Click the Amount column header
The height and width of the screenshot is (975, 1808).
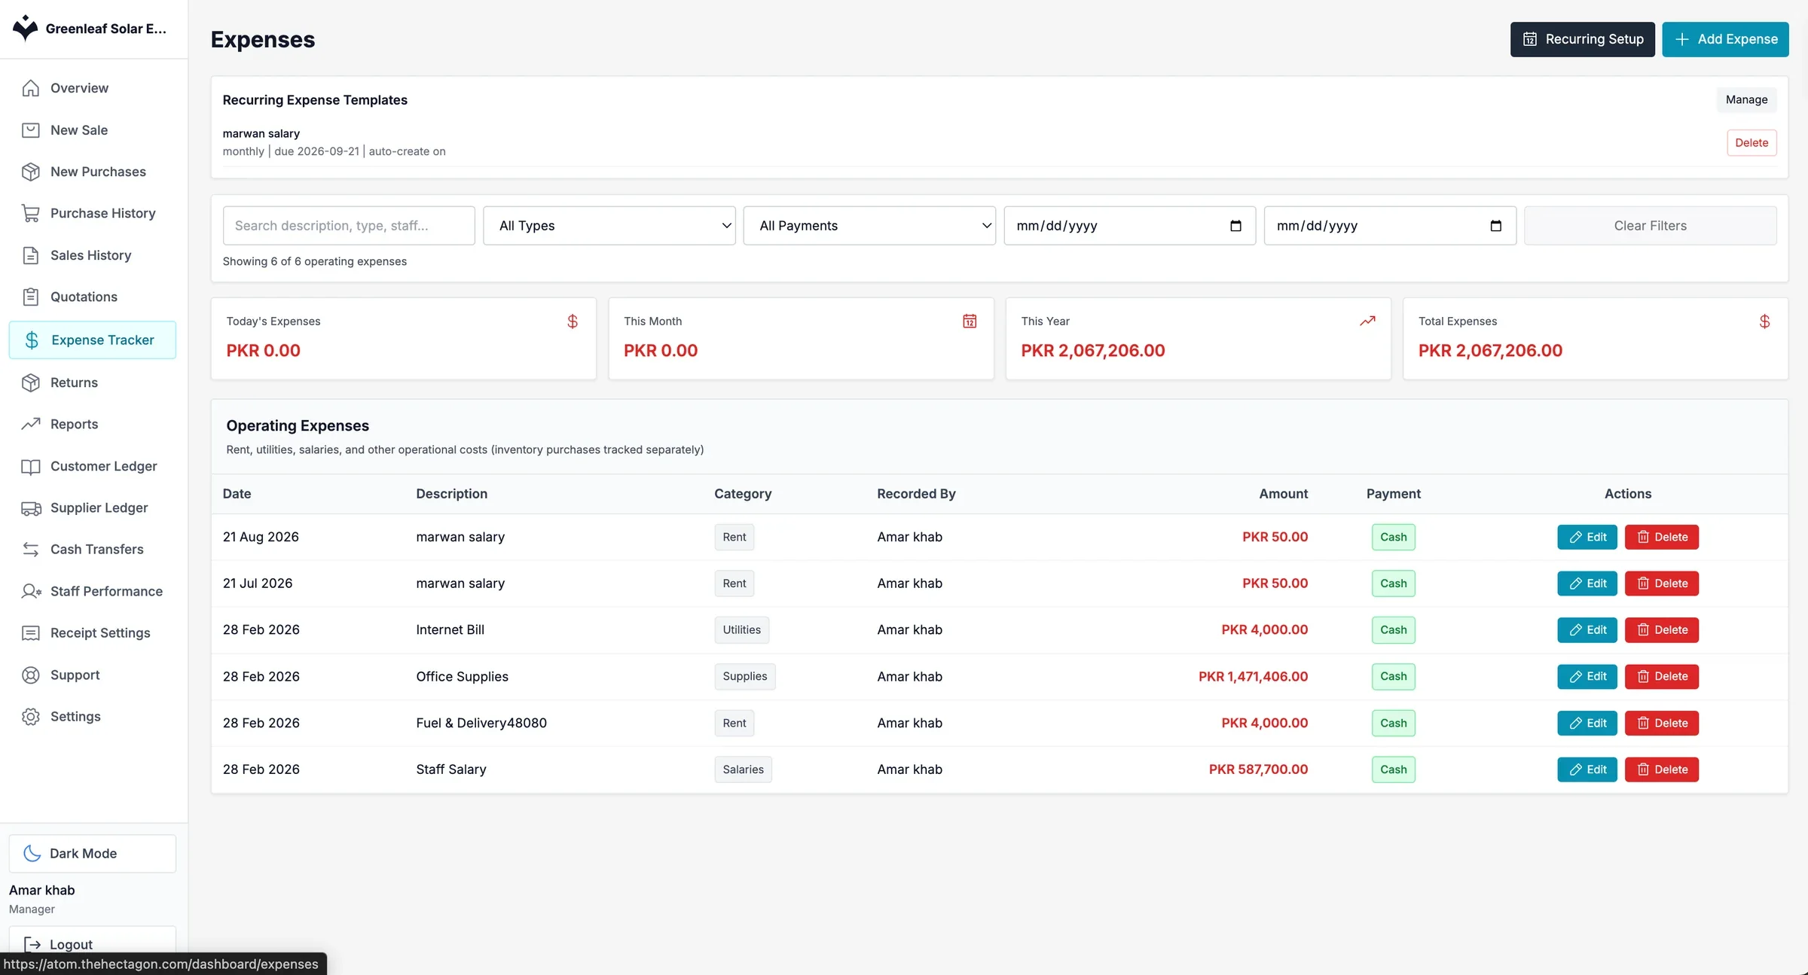pos(1283,494)
